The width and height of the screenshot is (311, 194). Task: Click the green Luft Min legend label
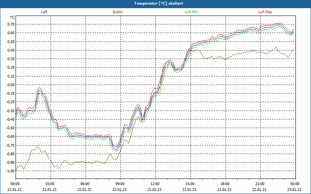(x=191, y=12)
